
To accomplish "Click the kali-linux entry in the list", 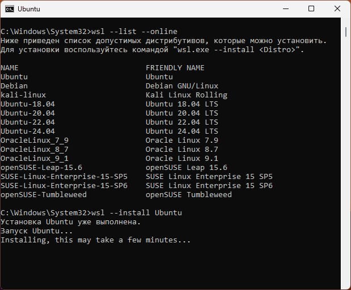I will tap(23, 95).
